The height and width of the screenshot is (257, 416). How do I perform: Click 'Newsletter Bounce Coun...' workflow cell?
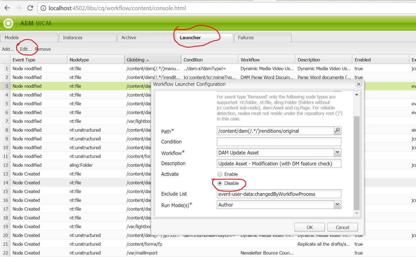[267, 253]
